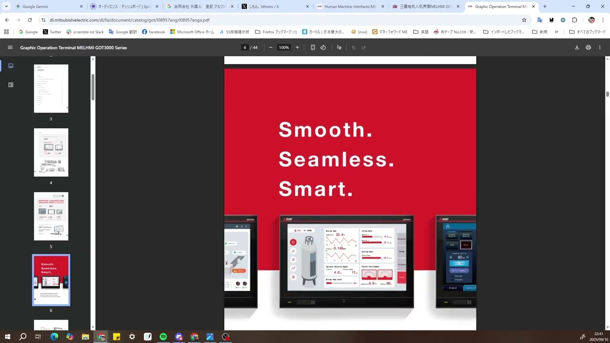Open the PDF viewer sidebar menu
Screen dimensions: 610x343
tap(10, 48)
